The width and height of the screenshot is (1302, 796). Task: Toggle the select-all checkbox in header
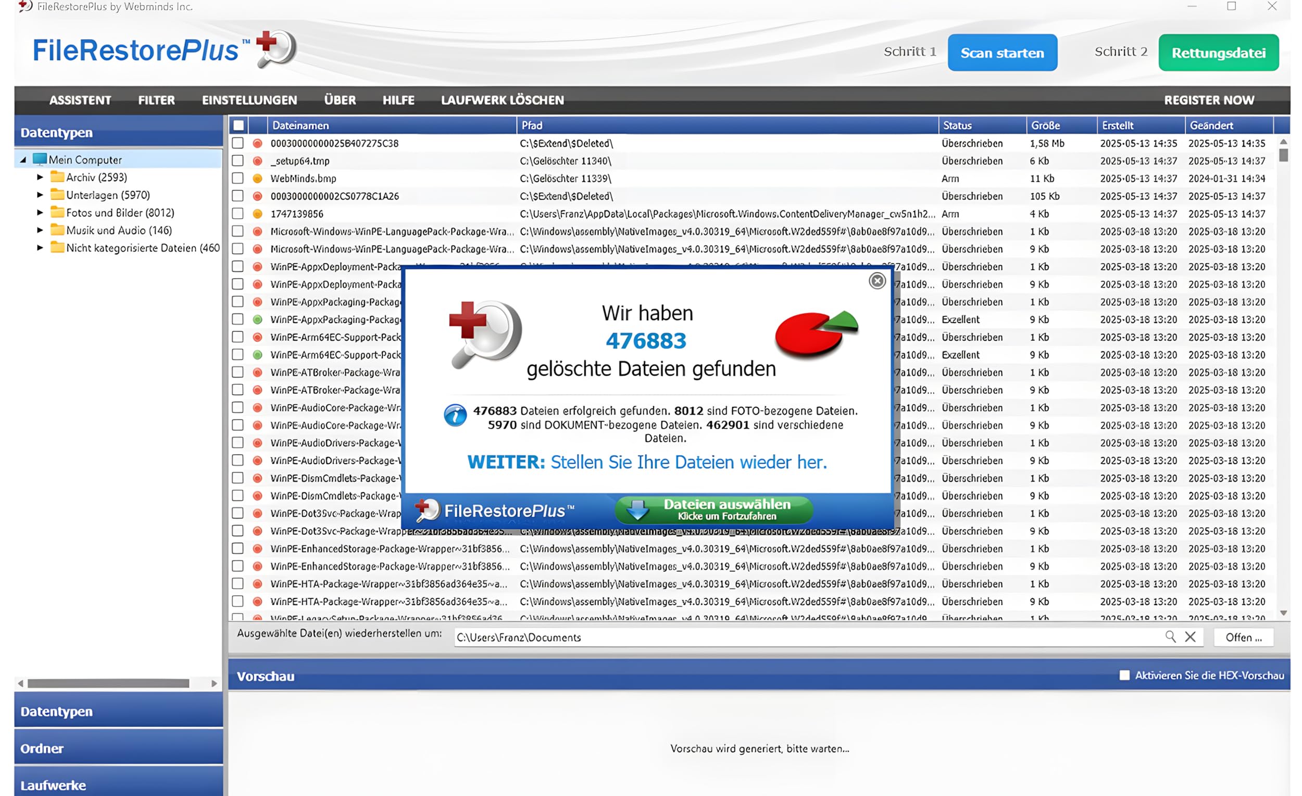click(x=239, y=125)
